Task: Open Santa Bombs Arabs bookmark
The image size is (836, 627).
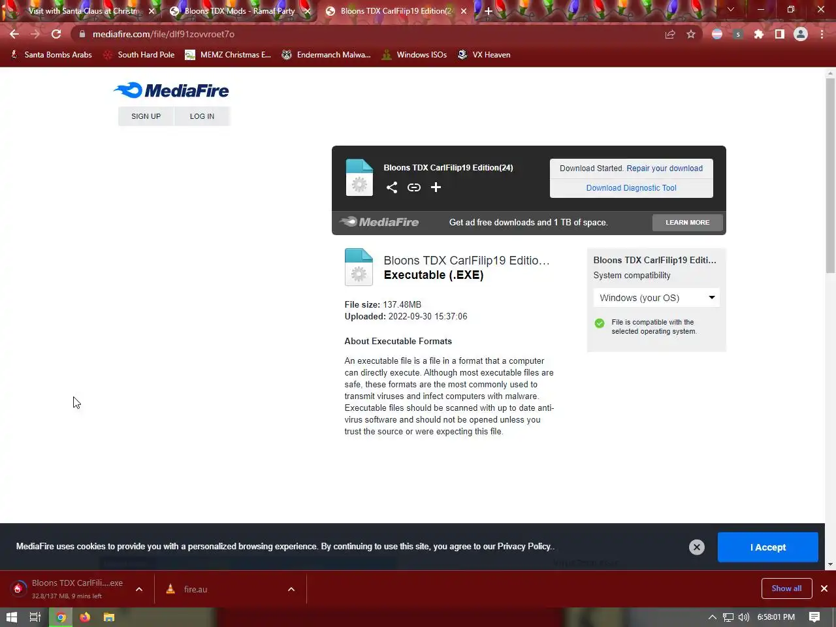Action: (x=51, y=55)
